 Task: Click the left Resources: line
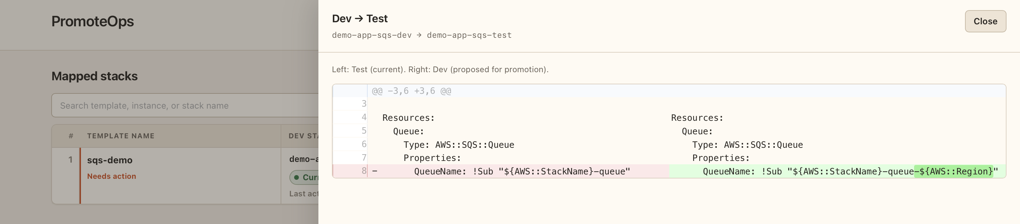[x=408, y=117]
